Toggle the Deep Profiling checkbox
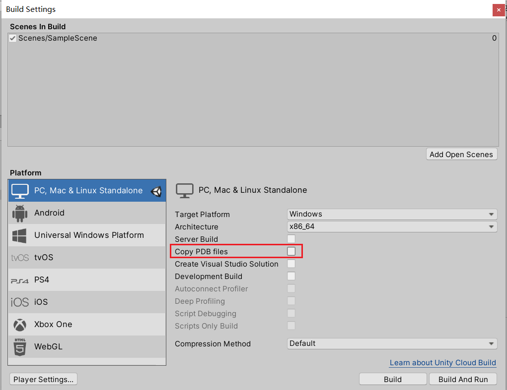 pos(291,301)
